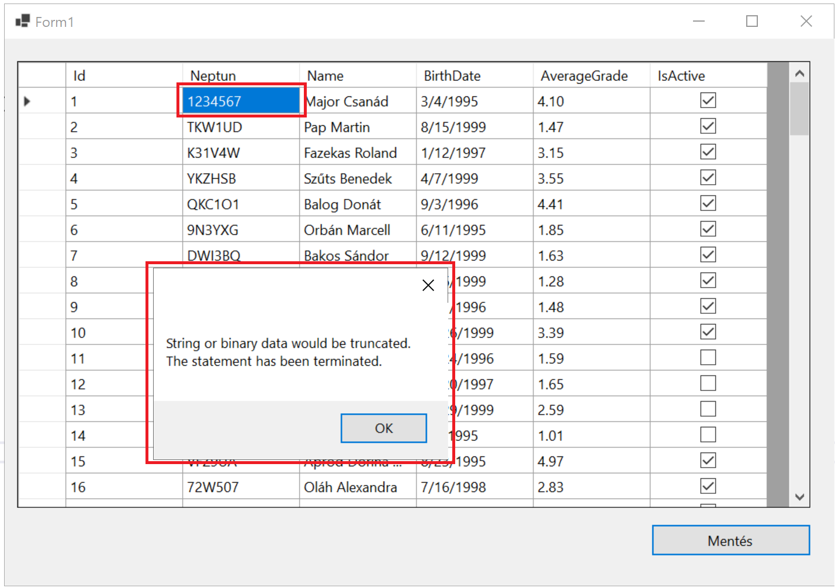This screenshot has height=588, width=835.
Task: Click OK in the error dialog
Action: [x=383, y=428]
